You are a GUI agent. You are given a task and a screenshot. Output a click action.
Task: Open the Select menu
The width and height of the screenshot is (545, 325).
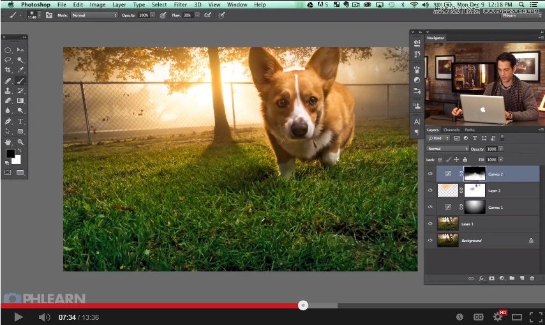(x=159, y=4)
